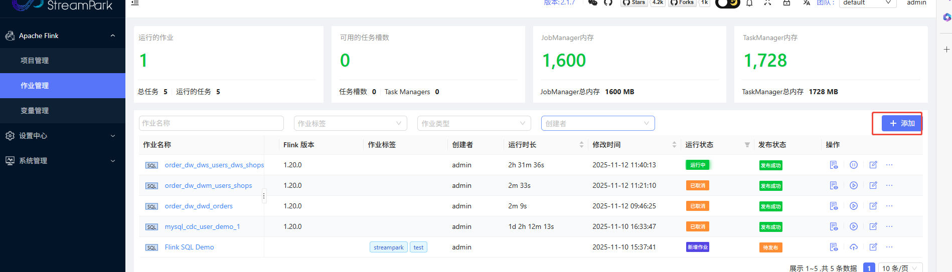View details of mysql_cdc_user_demo_1 job

point(834,226)
